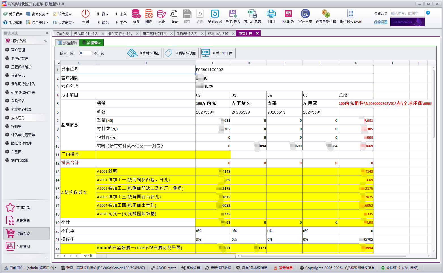
Task: Click the 设置最终价格 coins icon
Action: pos(326,14)
